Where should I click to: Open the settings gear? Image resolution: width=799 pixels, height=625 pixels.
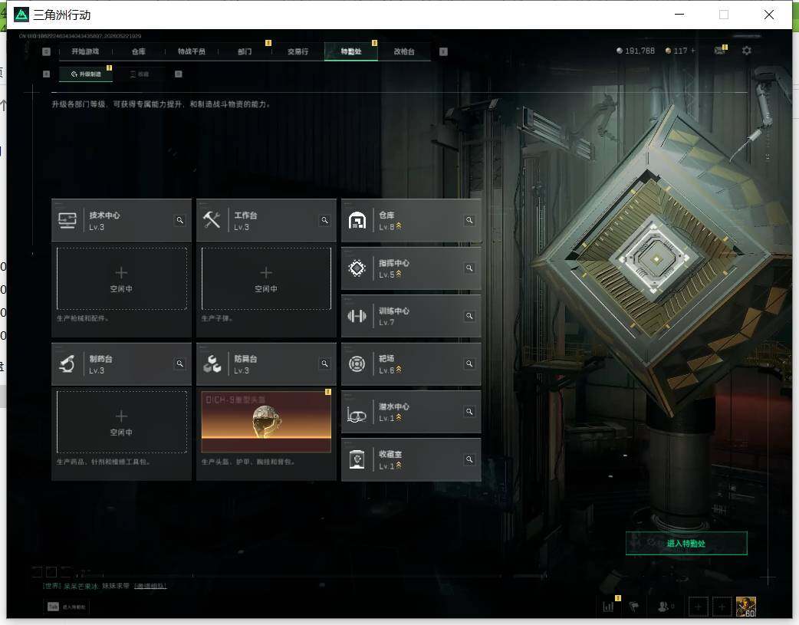(x=747, y=51)
